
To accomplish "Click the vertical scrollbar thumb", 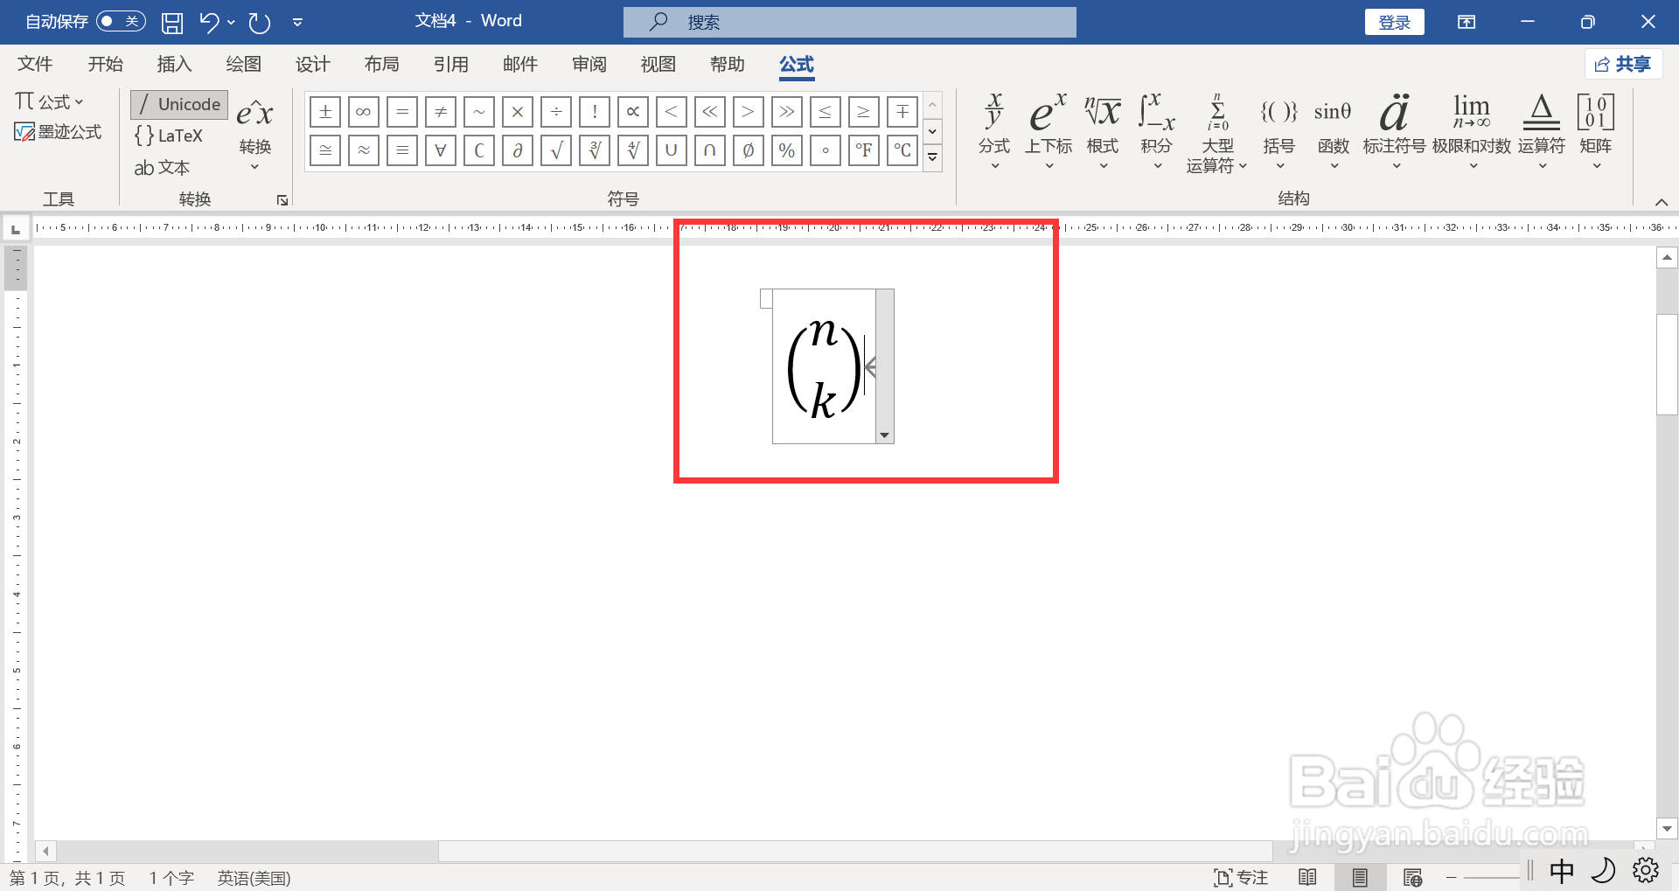I will pos(1668,363).
